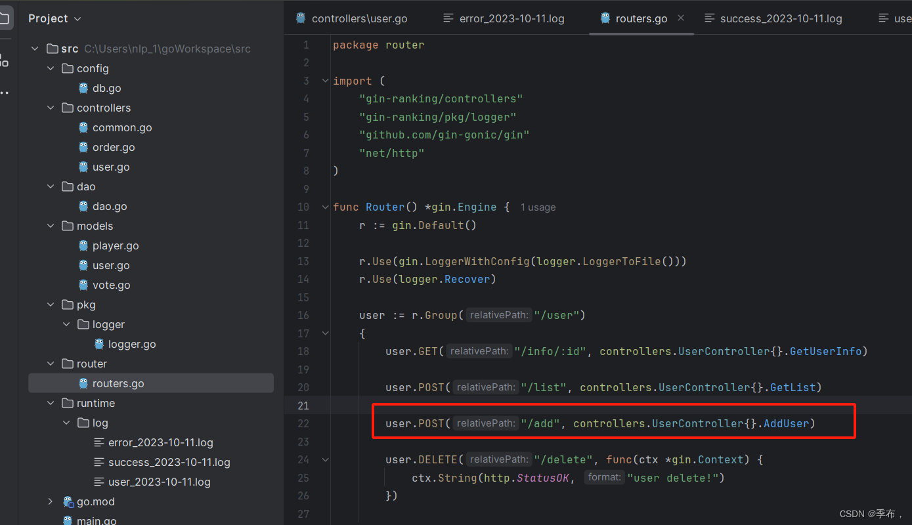Click AddUser in line 22

[786, 423]
